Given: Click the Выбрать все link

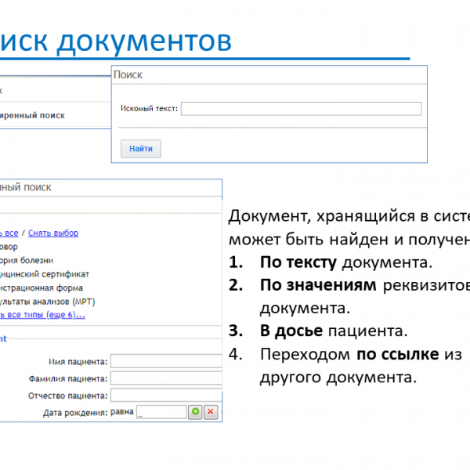Looking at the screenshot, I should point(9,233).
